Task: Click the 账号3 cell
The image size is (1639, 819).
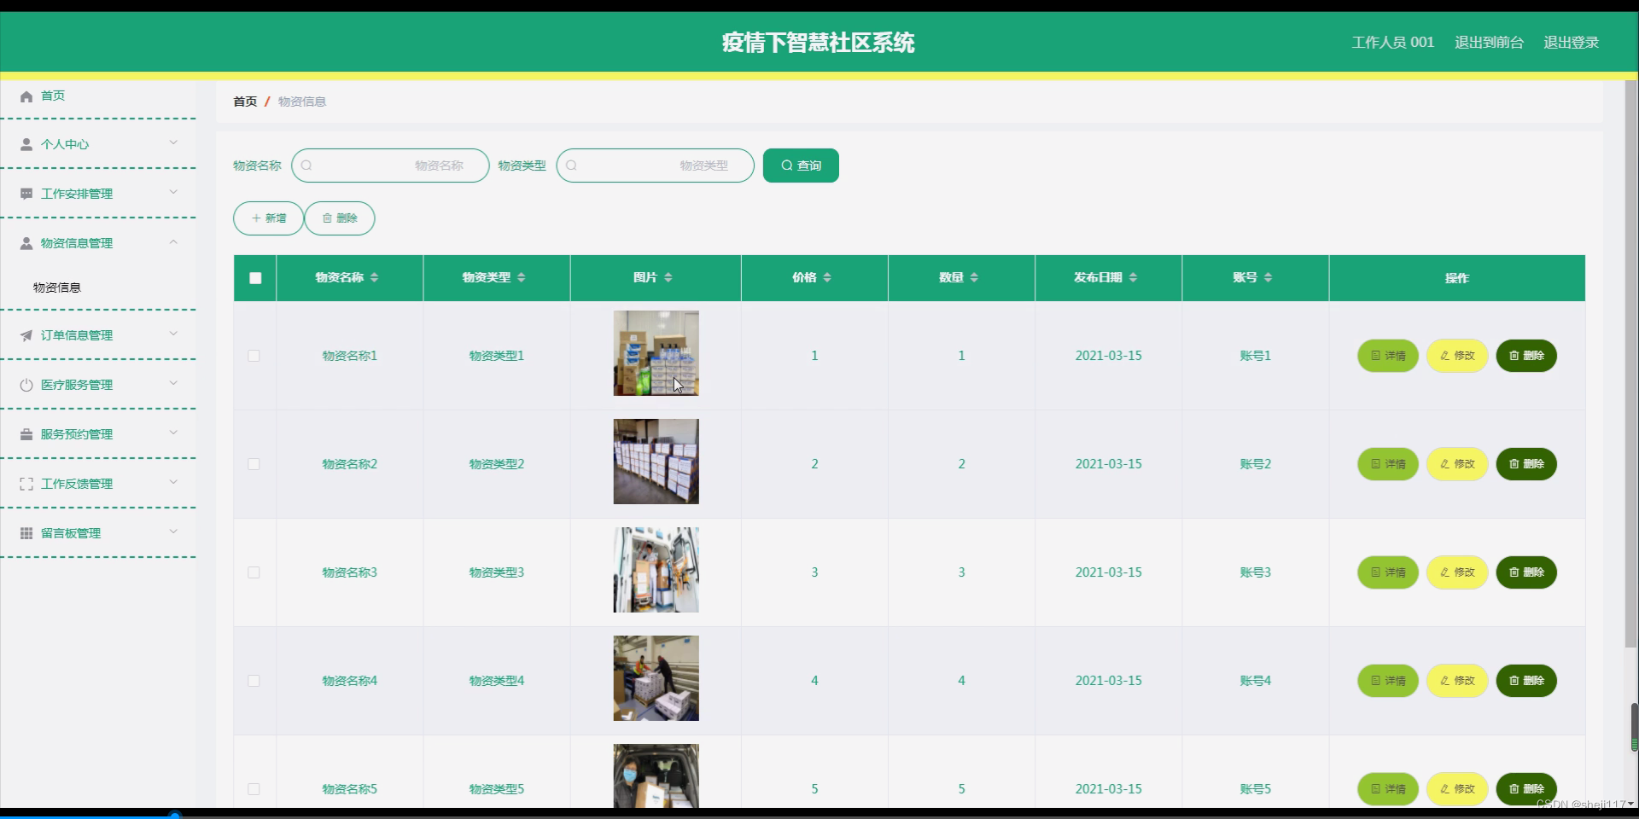Action: (1255, 572)
